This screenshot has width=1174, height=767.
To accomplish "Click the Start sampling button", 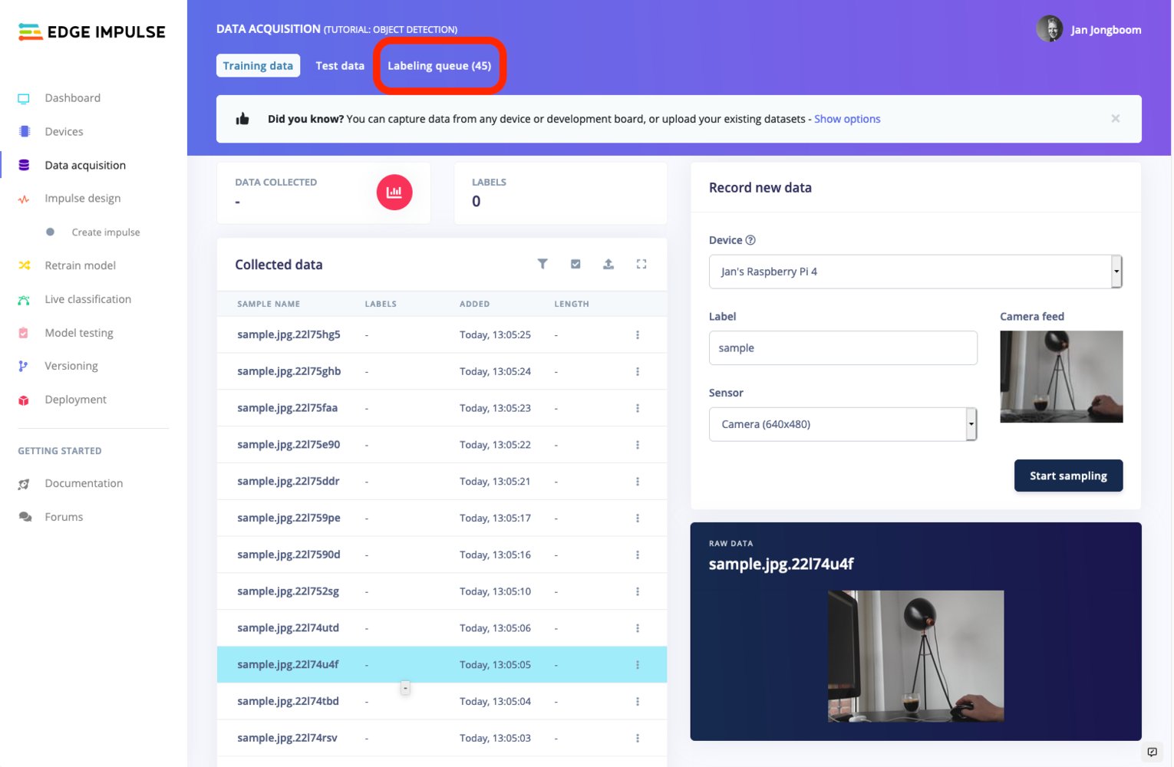I will [x=1068, y=476].
